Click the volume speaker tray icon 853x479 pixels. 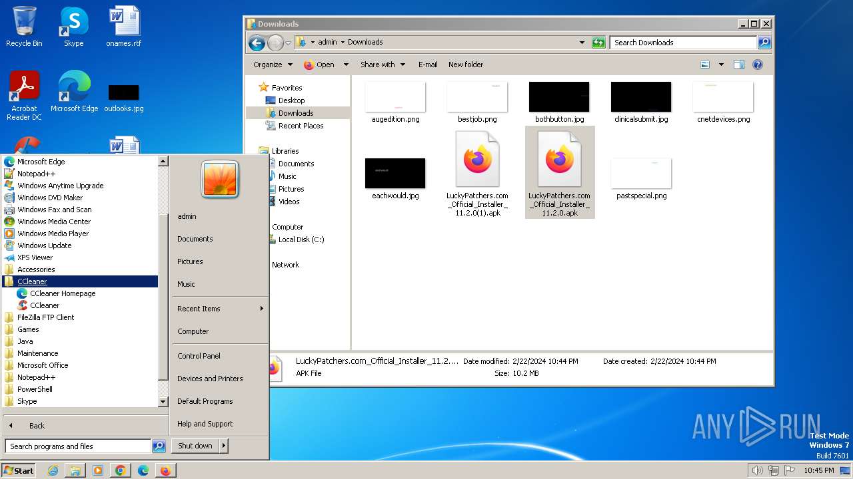pos(757,470)
